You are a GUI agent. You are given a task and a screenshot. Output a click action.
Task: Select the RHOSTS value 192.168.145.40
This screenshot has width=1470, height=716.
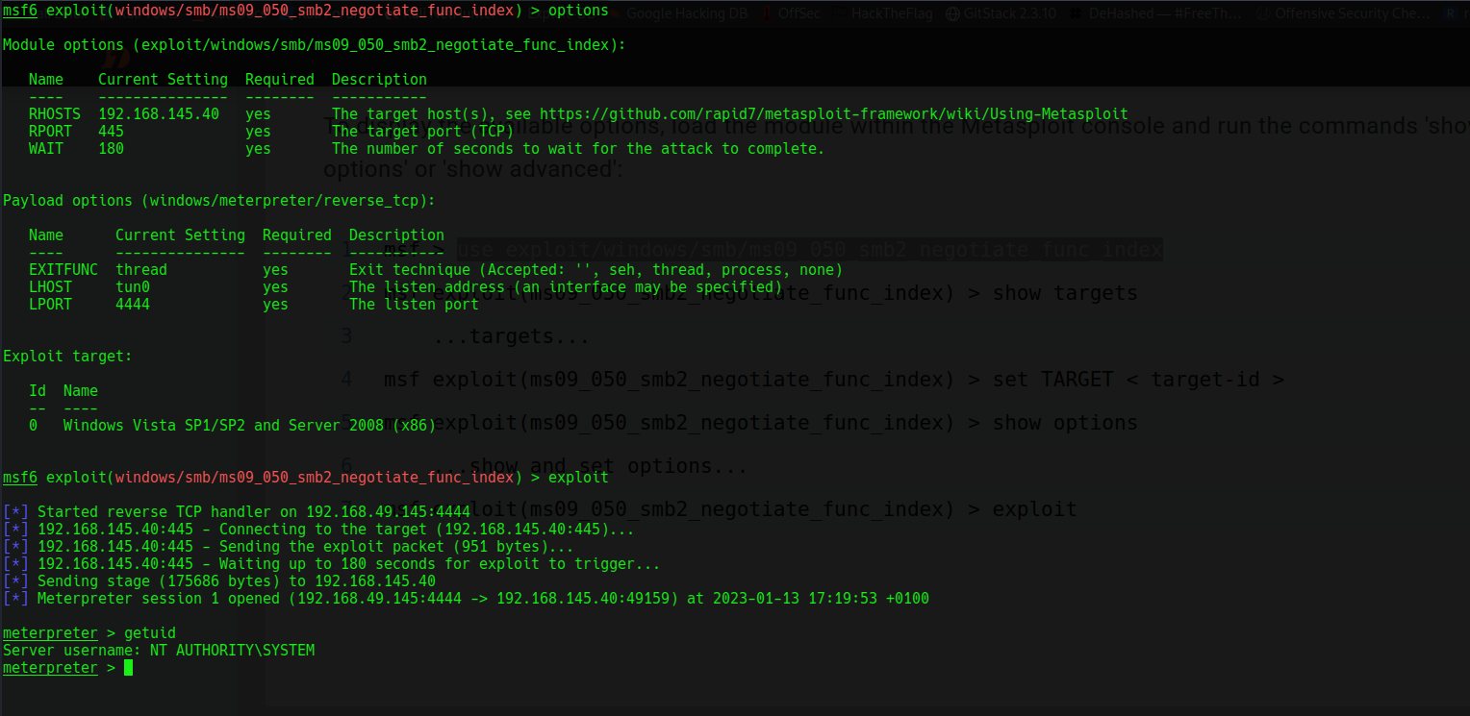point(159,114)
